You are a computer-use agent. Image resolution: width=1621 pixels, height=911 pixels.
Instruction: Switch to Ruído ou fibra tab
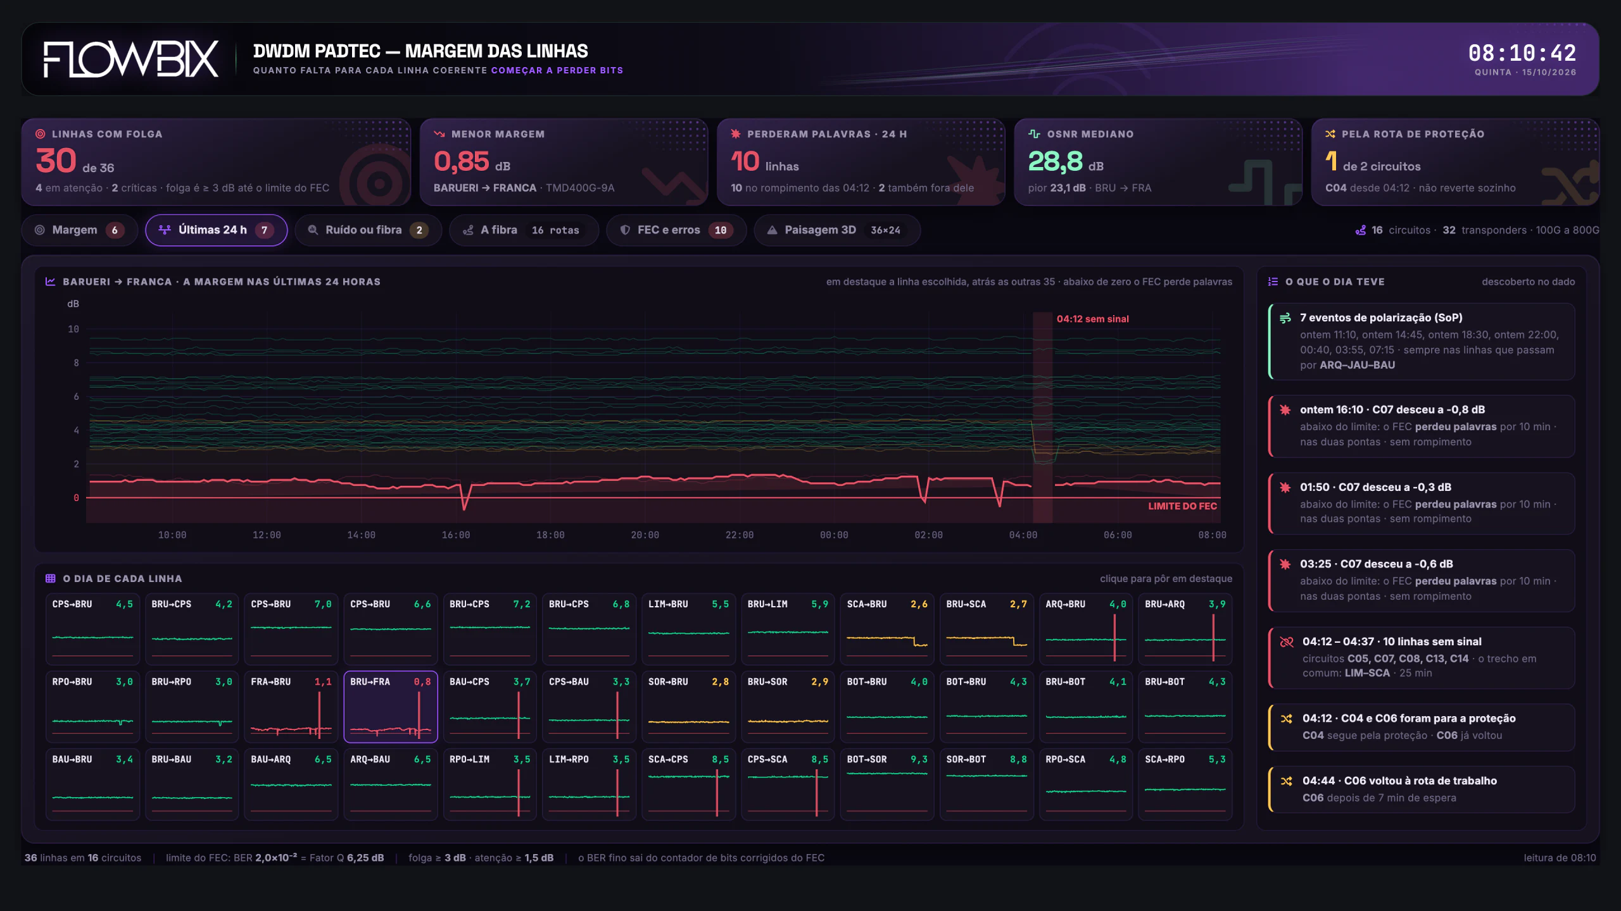click(368, 230)
